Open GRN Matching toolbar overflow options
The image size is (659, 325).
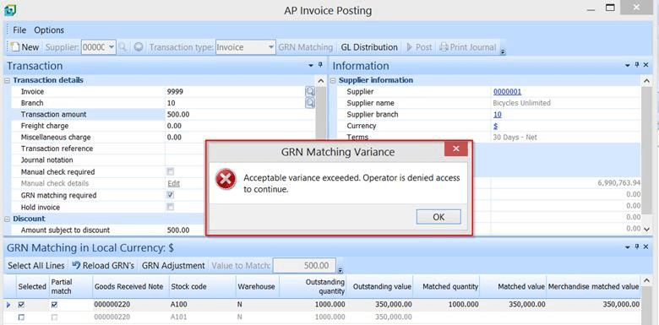[x=340, y=270]
